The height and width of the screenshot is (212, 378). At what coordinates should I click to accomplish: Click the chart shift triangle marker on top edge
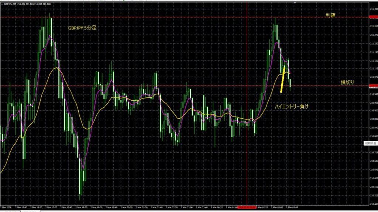click(x=295, y=3)
